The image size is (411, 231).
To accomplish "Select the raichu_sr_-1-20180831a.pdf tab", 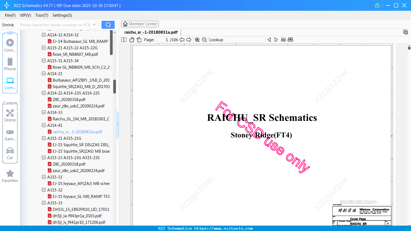I will 151,32.
